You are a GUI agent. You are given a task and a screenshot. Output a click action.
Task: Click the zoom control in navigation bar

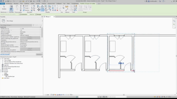click(x=174, y=24)
